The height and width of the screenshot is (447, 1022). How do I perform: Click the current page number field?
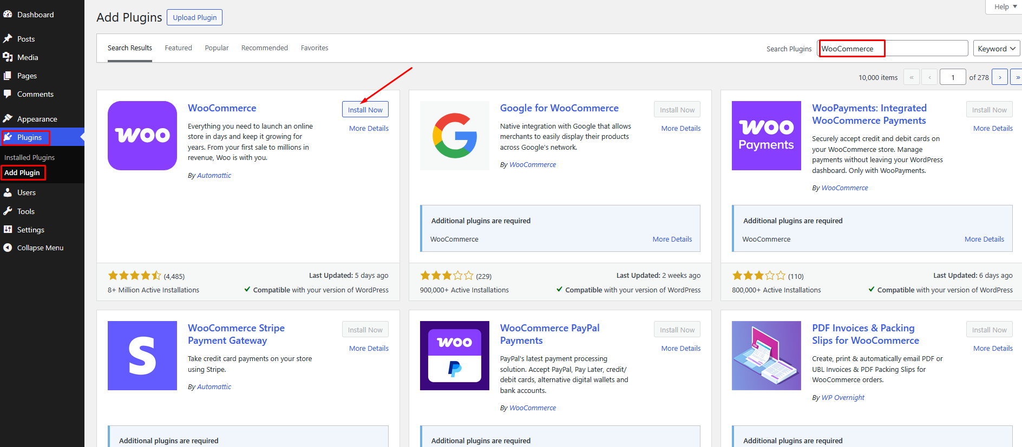pos(953,77)
